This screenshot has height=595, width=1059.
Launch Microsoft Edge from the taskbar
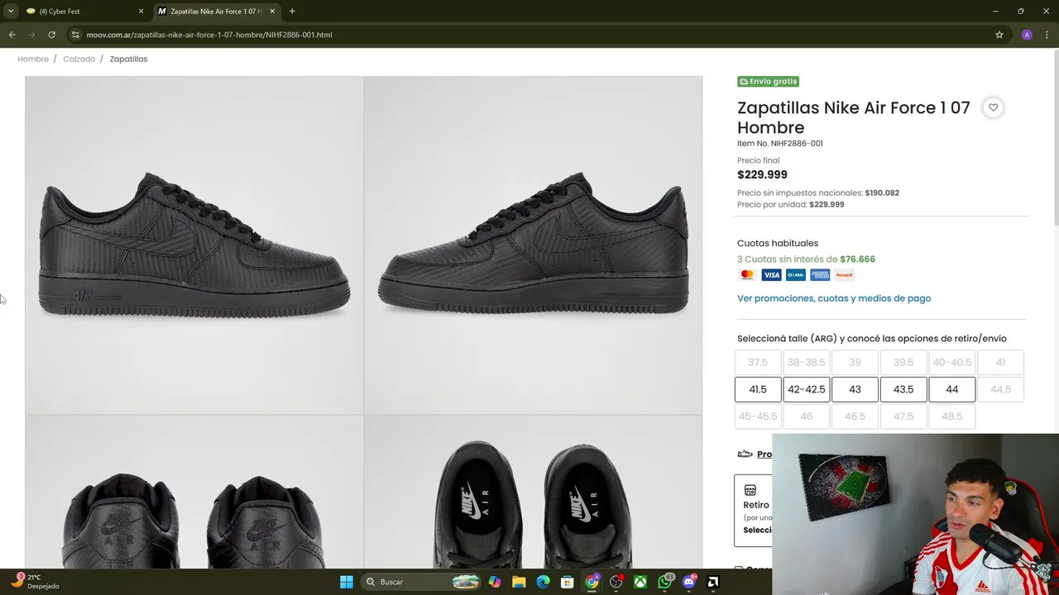coord(543,582)
